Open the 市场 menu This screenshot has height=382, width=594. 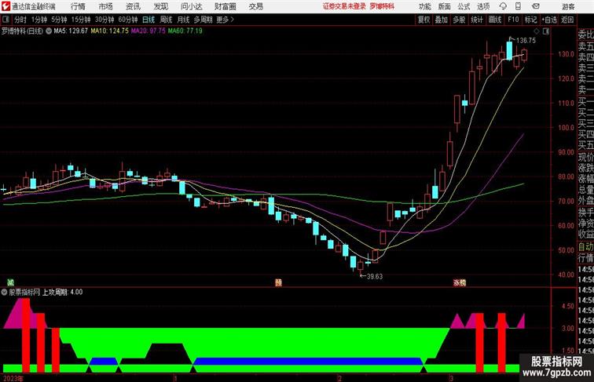(106, 6)
